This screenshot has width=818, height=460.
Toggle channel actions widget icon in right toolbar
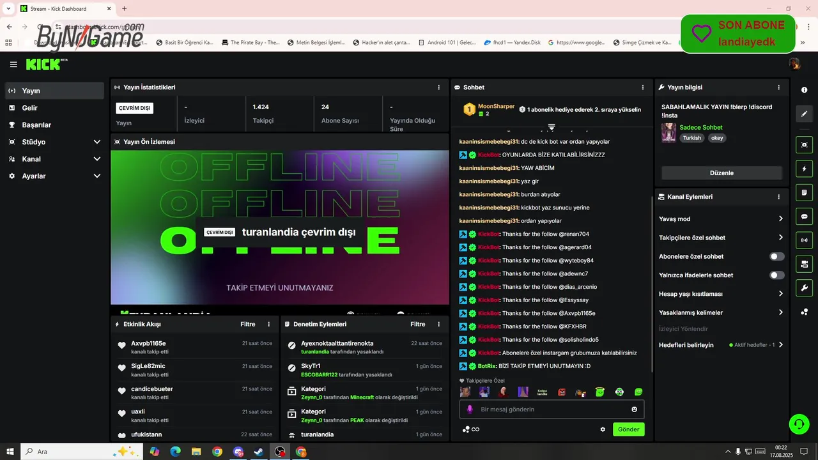(805, 264)
